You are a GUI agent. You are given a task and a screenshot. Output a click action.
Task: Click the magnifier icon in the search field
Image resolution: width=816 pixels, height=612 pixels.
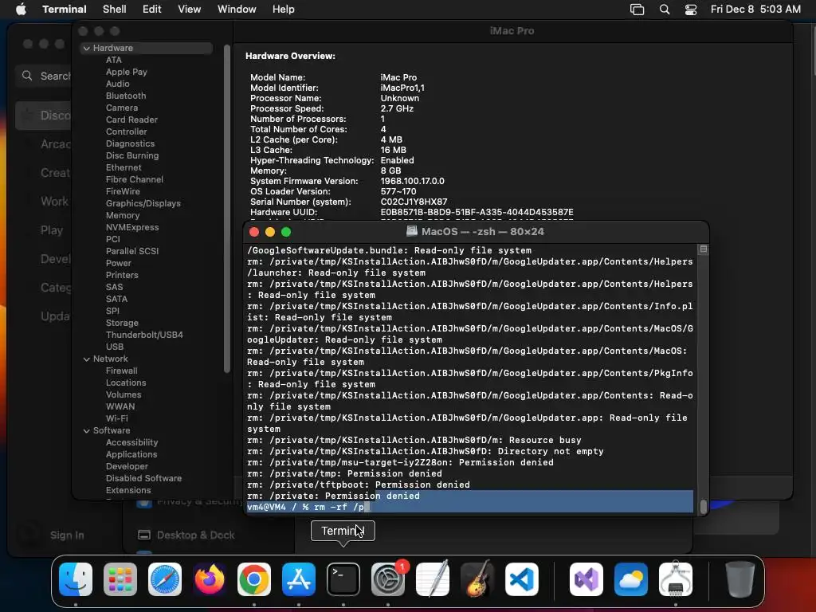click(27, 76)
